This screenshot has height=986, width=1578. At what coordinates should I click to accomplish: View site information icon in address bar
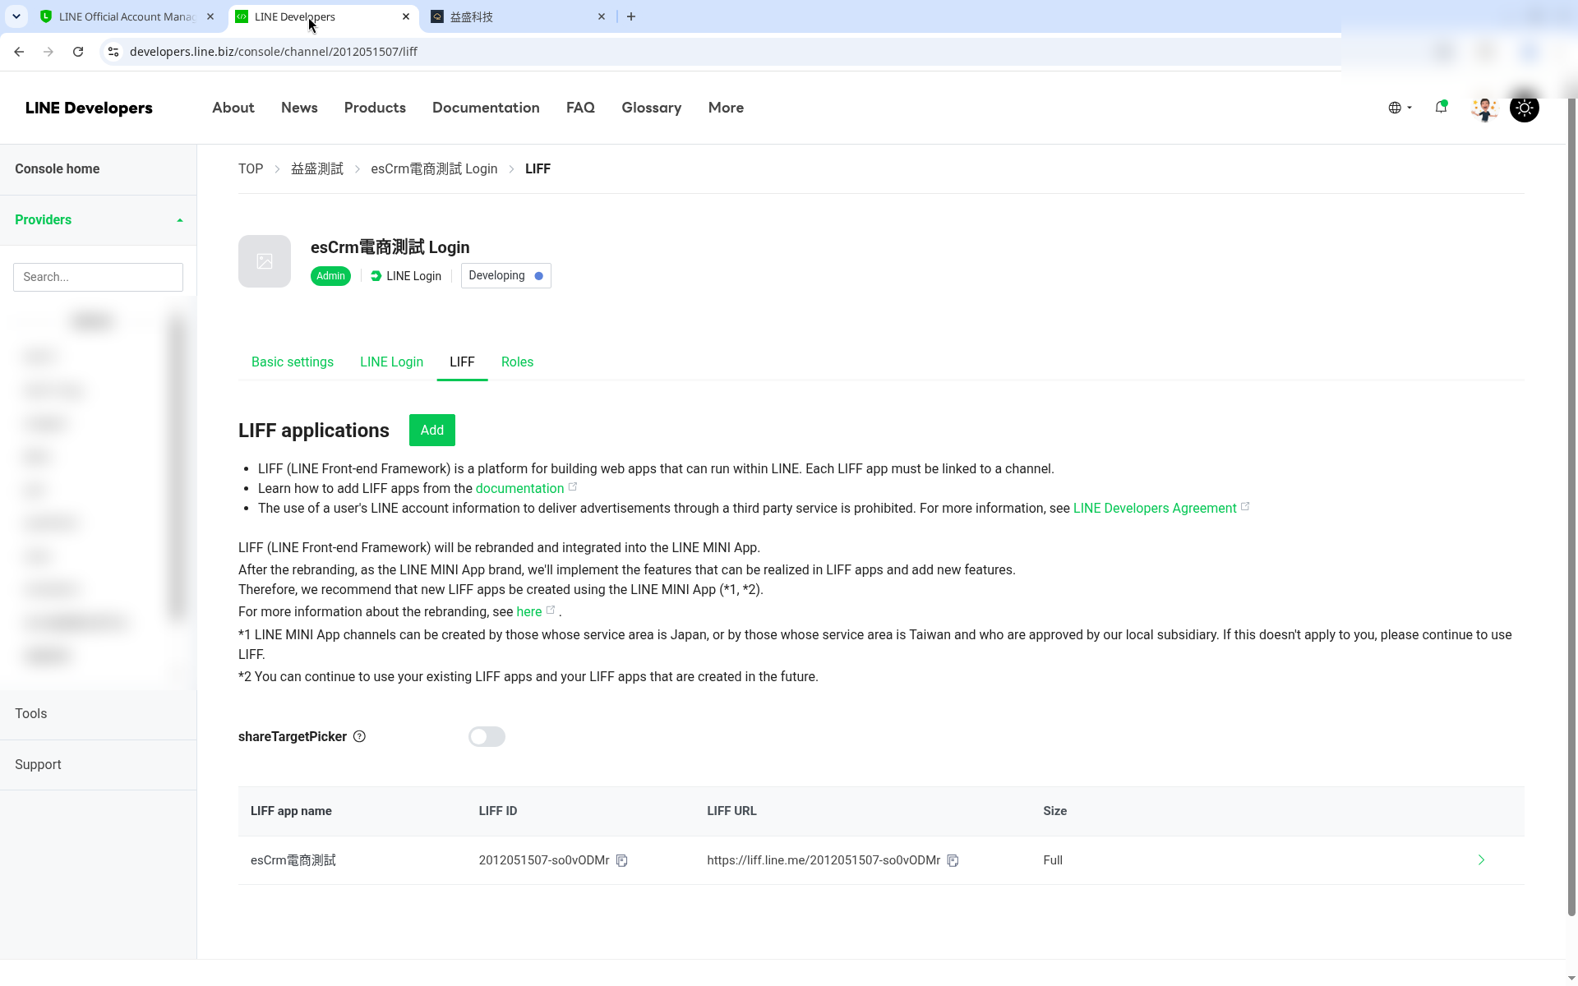coord(113,52)
